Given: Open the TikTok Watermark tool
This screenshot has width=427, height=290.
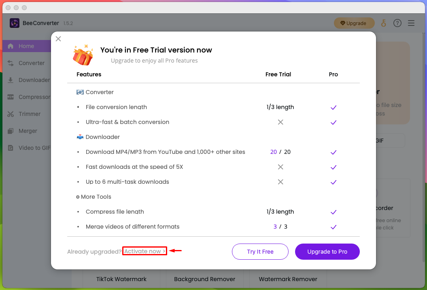Looking at the screenshot, I should (x=121, y=279).
